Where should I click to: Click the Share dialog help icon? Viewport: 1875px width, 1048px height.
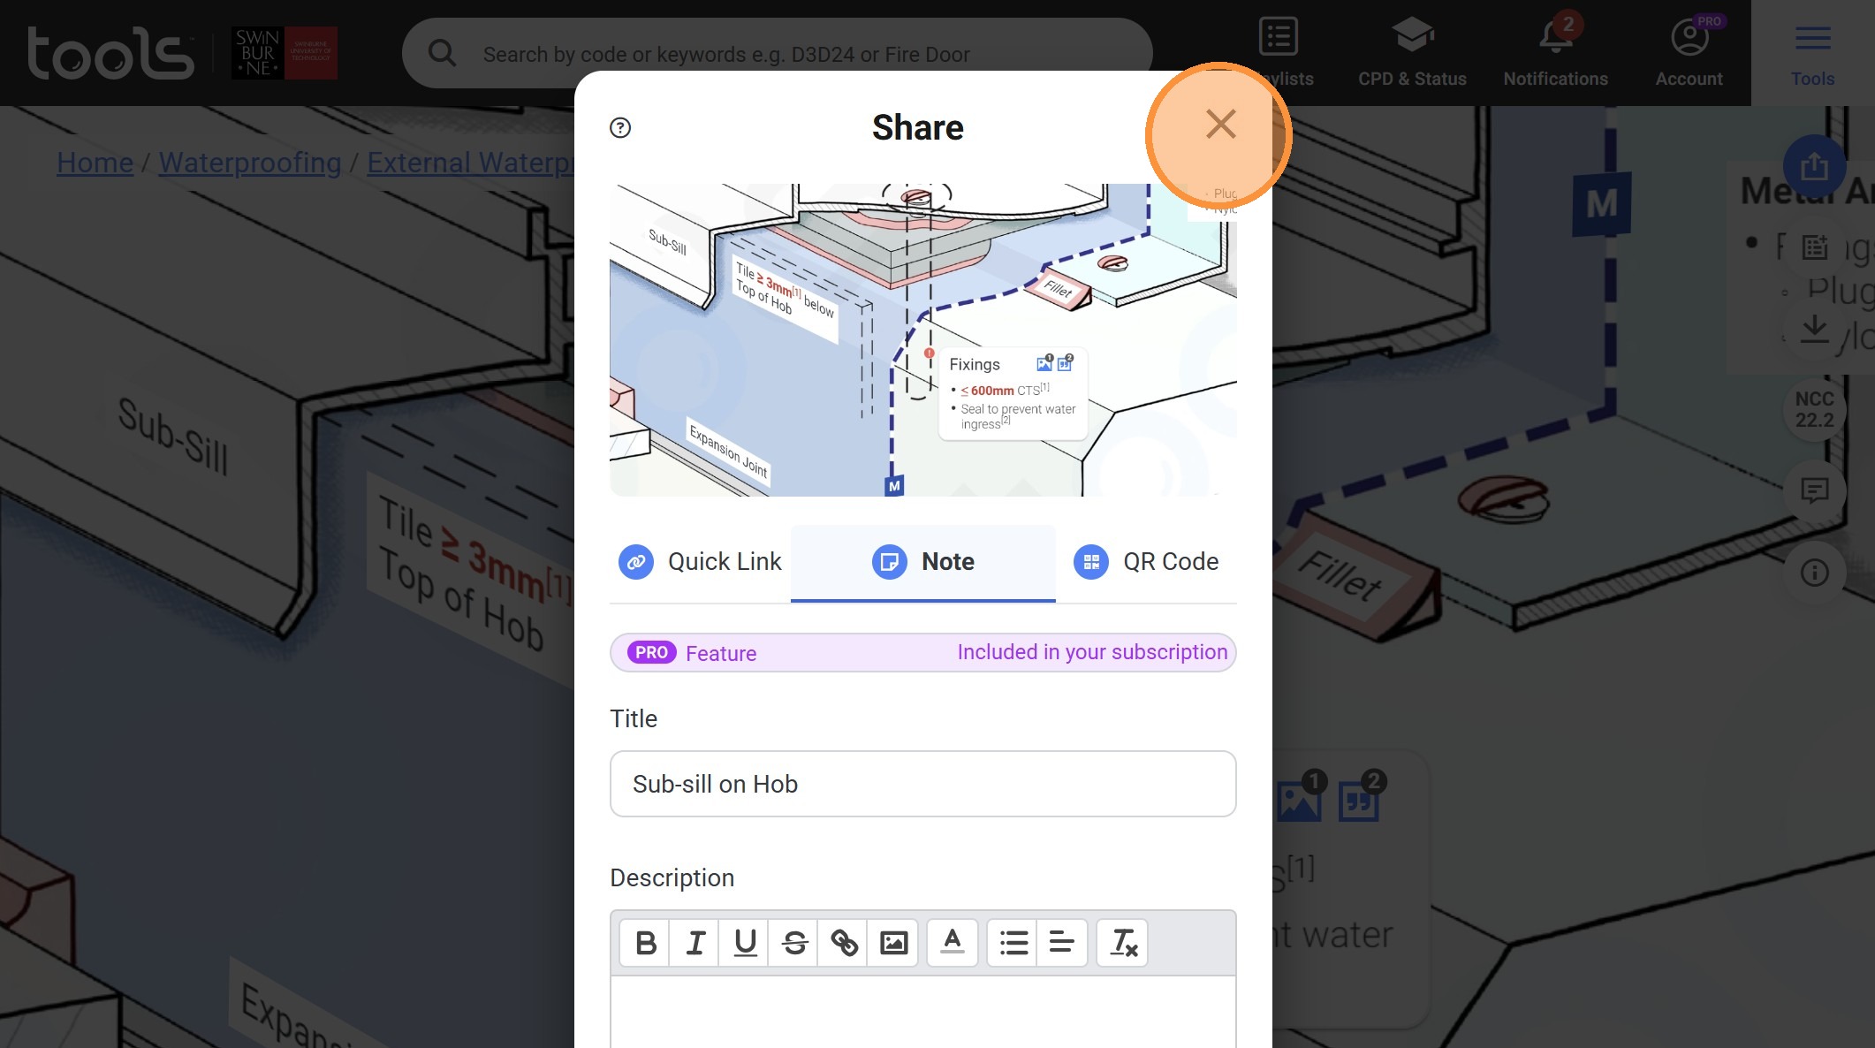(620, 128)
